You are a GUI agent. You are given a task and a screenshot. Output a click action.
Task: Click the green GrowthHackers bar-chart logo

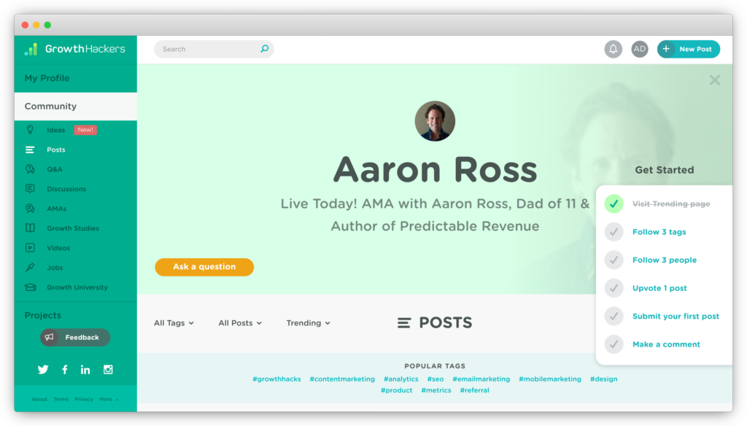(x=30, y=49)
